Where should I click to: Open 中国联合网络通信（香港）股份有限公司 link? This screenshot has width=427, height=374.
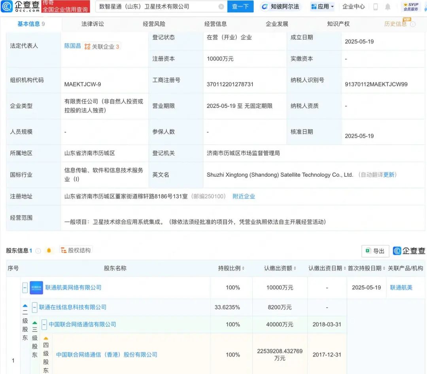[x=107, y=355]
